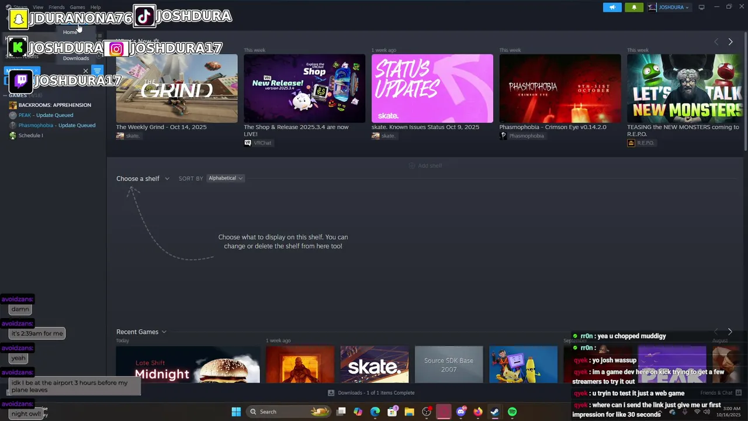Click the Schedule I game icon
Image resolution: width=748 pixels, height=421 pixels.
point(13,136)
